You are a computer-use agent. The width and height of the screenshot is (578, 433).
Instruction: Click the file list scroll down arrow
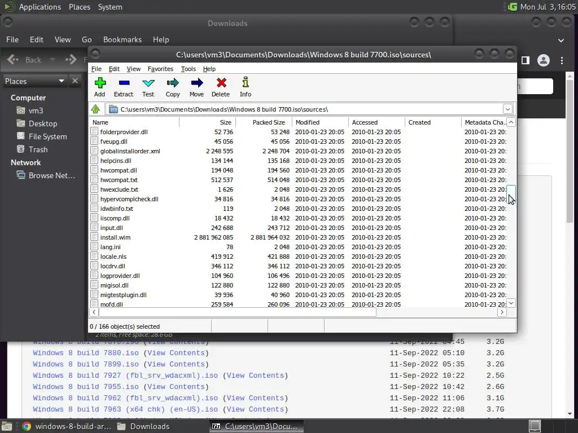pyautogui.click(x=511, y=303)
